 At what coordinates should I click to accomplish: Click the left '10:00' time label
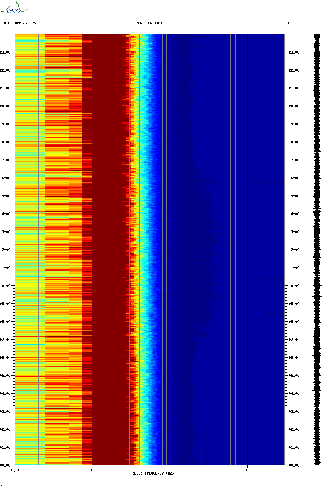5,286
